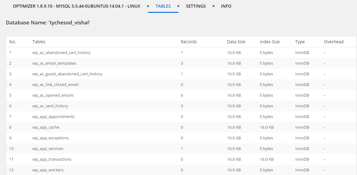The image size is (357, 175).
Task: Select table wp_app_appointments
Action: 53,117
